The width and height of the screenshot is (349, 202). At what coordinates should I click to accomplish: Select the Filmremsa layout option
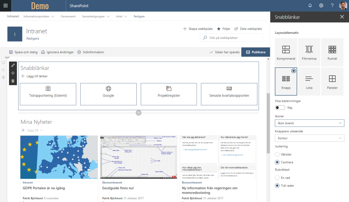coord(309,52)
